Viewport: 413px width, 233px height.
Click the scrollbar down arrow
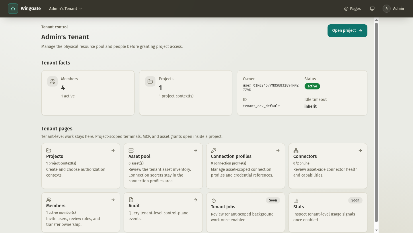tap(377, 230)
